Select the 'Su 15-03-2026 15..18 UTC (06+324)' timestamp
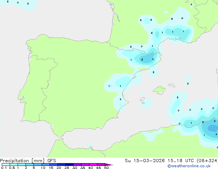Image resolution: width=218 pixels, height=169 pixels. (x=171, y=161)
